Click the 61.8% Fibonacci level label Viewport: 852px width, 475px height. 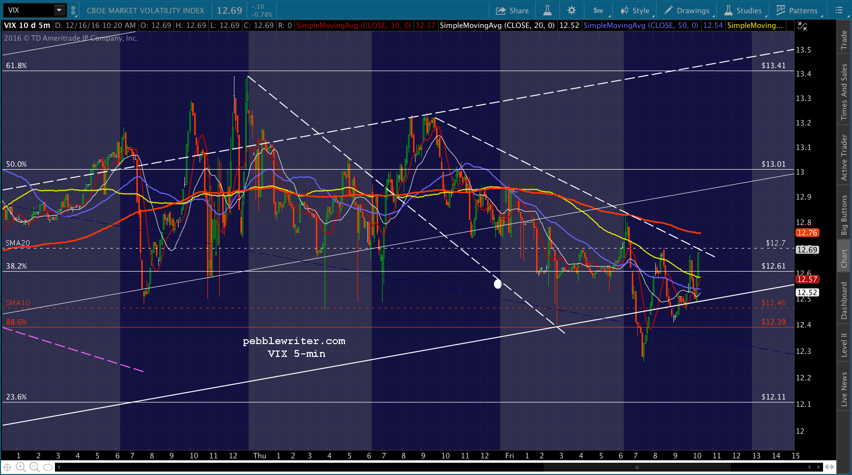(x=16, y=66)
